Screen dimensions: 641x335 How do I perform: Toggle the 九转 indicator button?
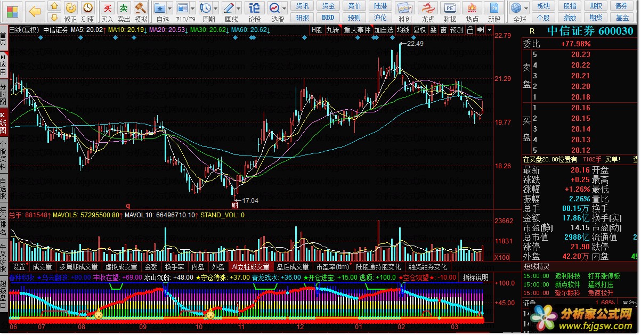[333, 30]
